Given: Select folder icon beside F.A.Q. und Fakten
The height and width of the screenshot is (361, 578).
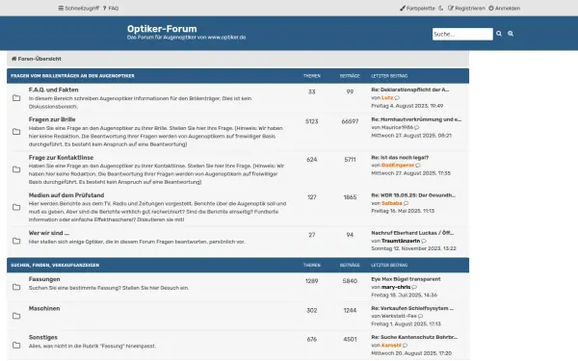Looking at the screenshot, I should click(16, 98).
